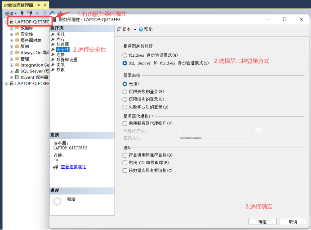The height and width of the screenshot is (230, 311).
Task: Click the connection-properties plug icon beside the link
Action: 56,167
